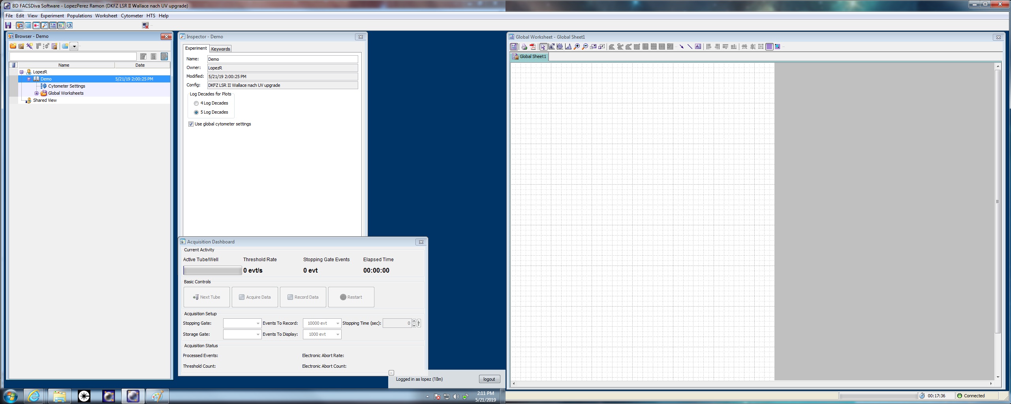Screen dimensions: 1011x404
Task: Click the logout button
Action: pos(489,379)
